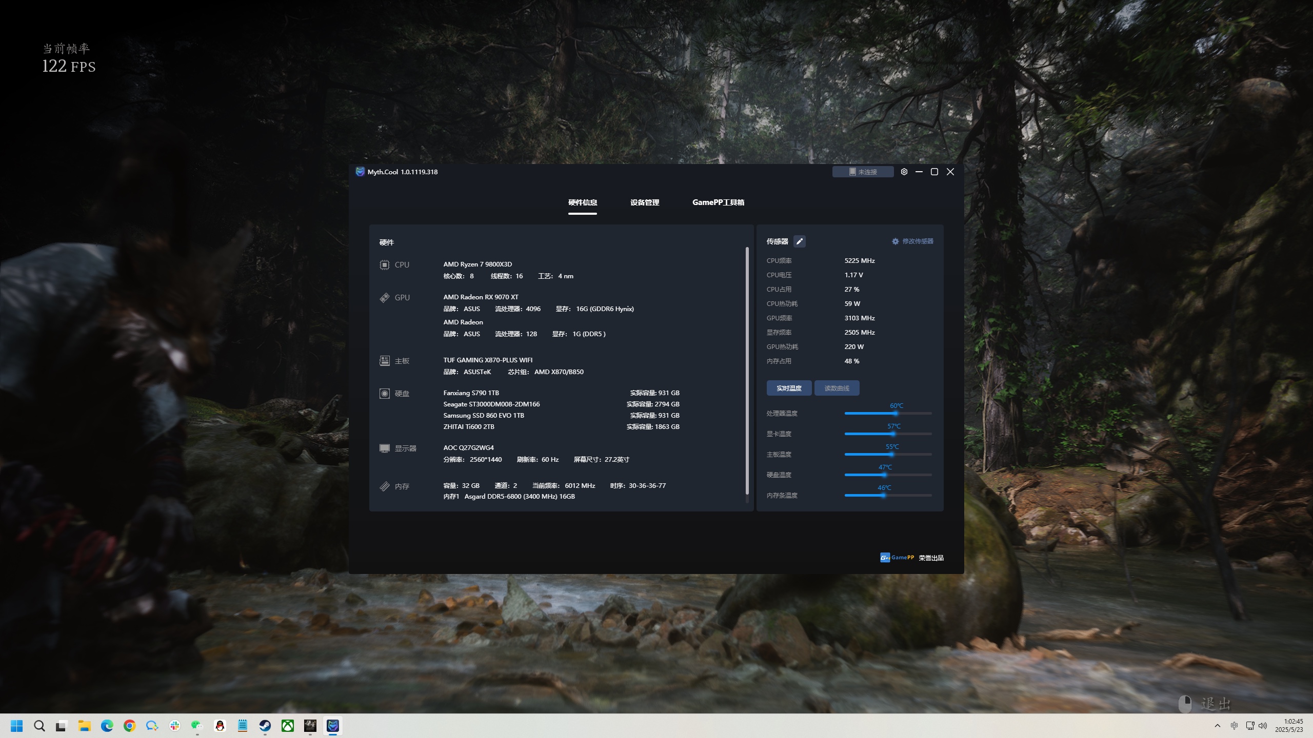Switch to the 设备管理 tab

645,202
